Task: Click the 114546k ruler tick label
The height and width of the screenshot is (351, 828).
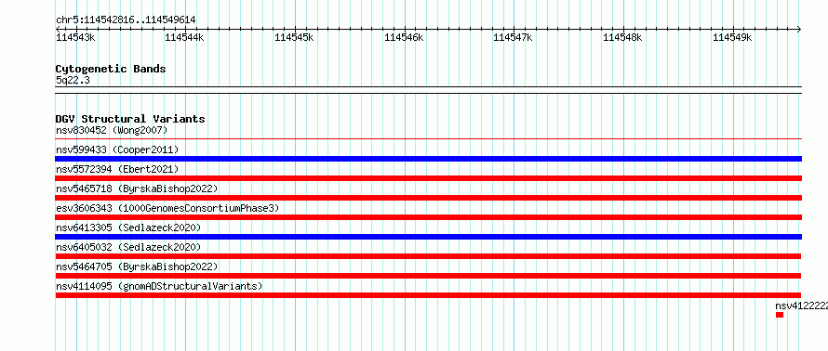Action: 404,37
